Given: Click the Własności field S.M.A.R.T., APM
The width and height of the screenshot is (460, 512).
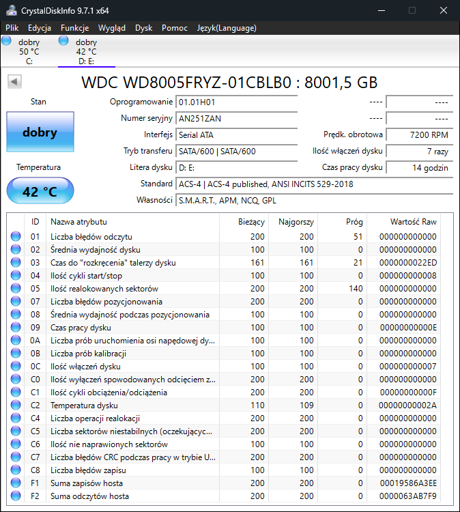Looking at the screenshot, I should point(315,200).
